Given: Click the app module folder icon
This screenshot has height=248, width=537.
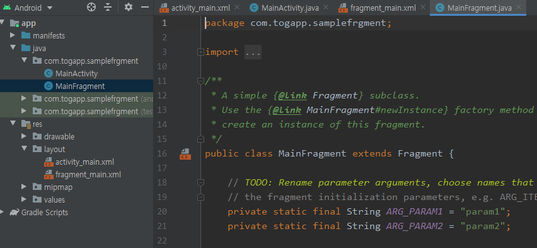Looking at the screenshot, I should (x=14, y=23).
